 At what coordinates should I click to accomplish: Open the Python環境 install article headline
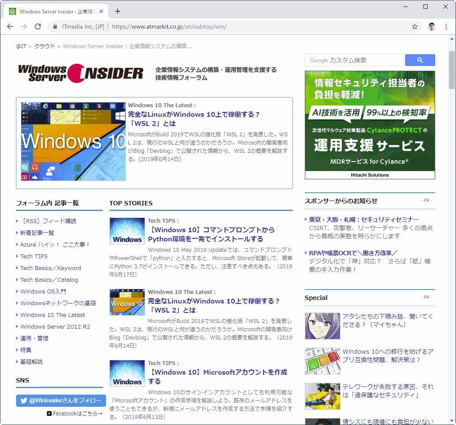(211, 234)
